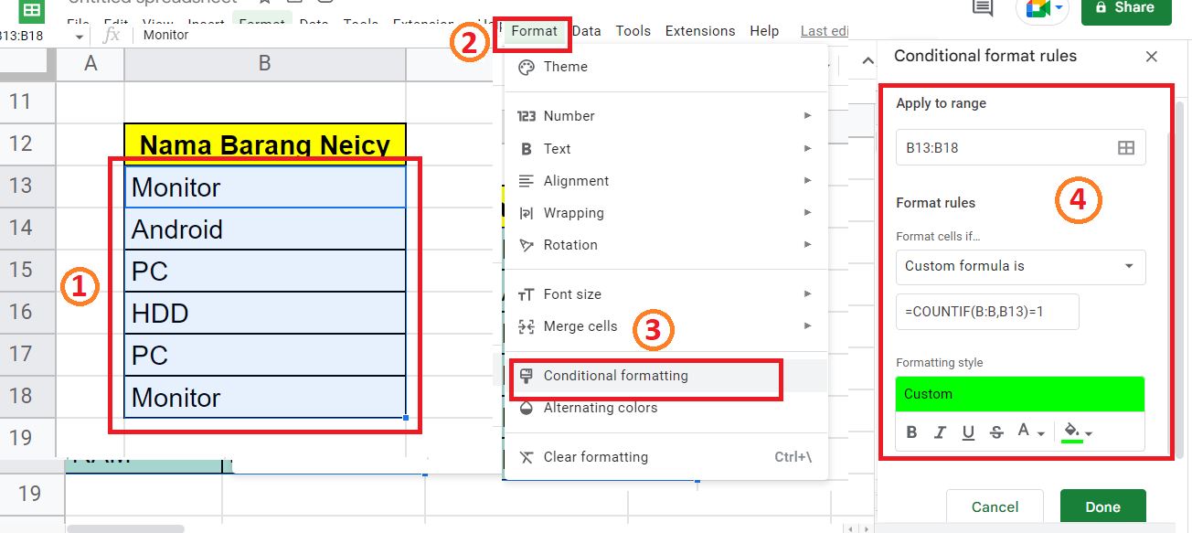Click the Google Sheets logo icon
Viewport: 1192px width, 533px height.
[32, 11]
